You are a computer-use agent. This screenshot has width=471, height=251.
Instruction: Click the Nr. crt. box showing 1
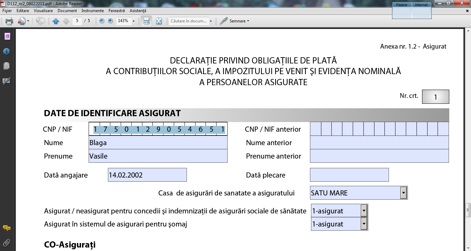(435, 97)
